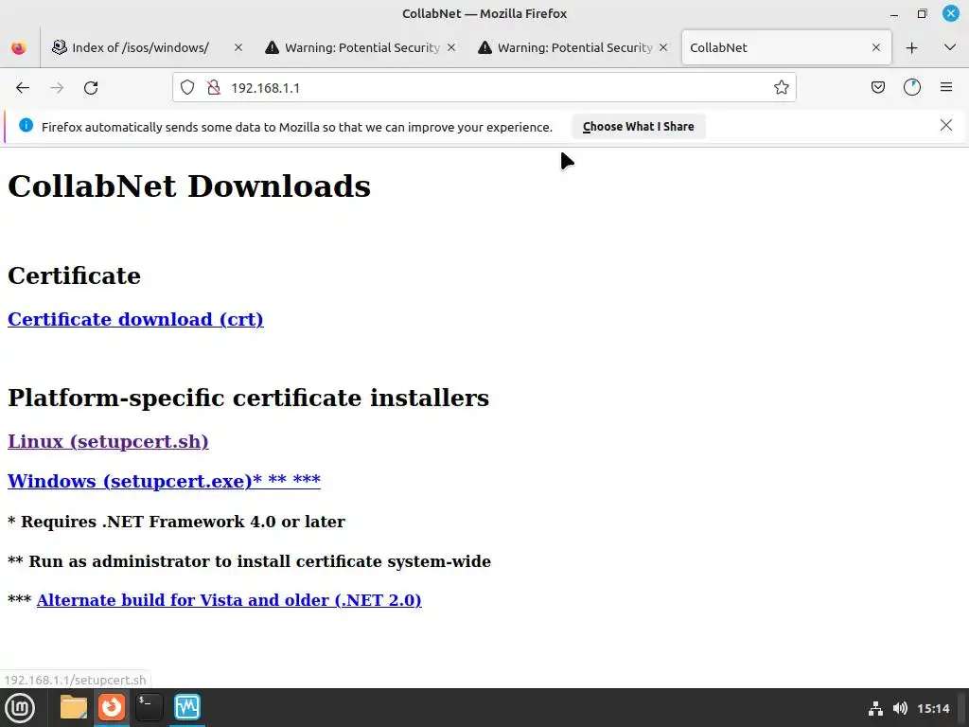969x727 pixels.
Task: Open a new tab
Action: pyautogui.click(x=911, y=47)
